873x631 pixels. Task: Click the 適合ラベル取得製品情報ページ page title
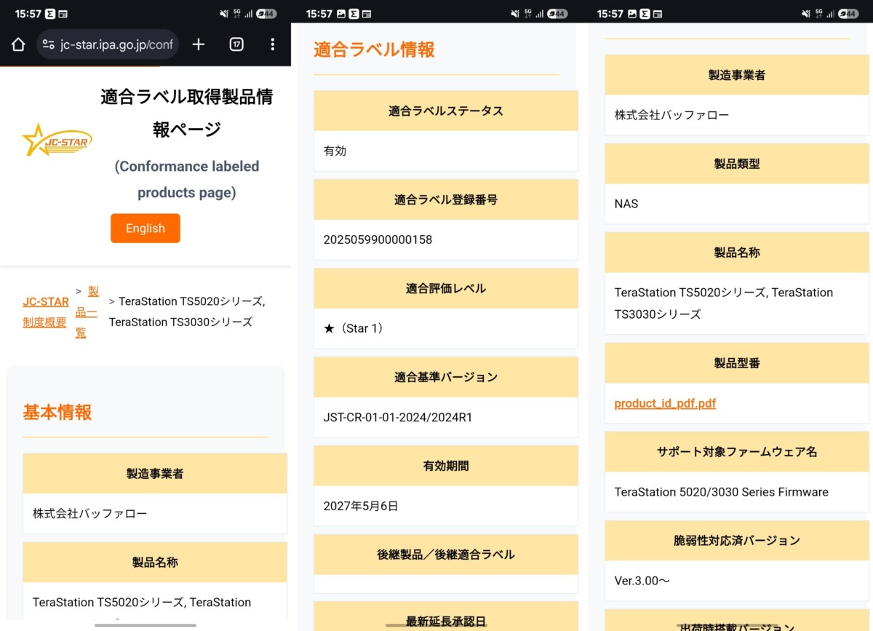(187, 113)
